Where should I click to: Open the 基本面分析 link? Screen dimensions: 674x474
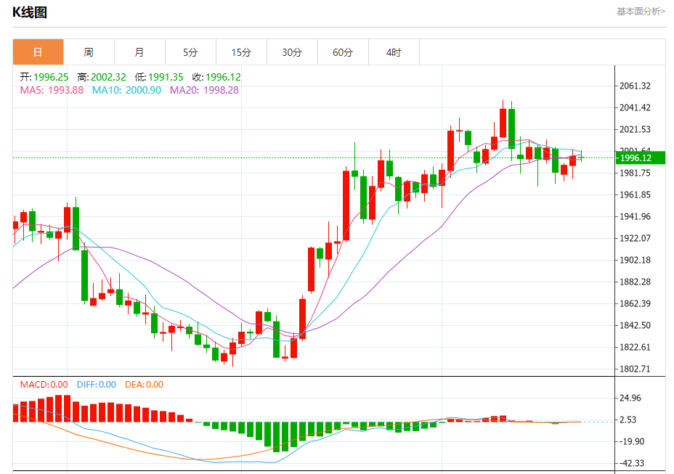[641, 12]
